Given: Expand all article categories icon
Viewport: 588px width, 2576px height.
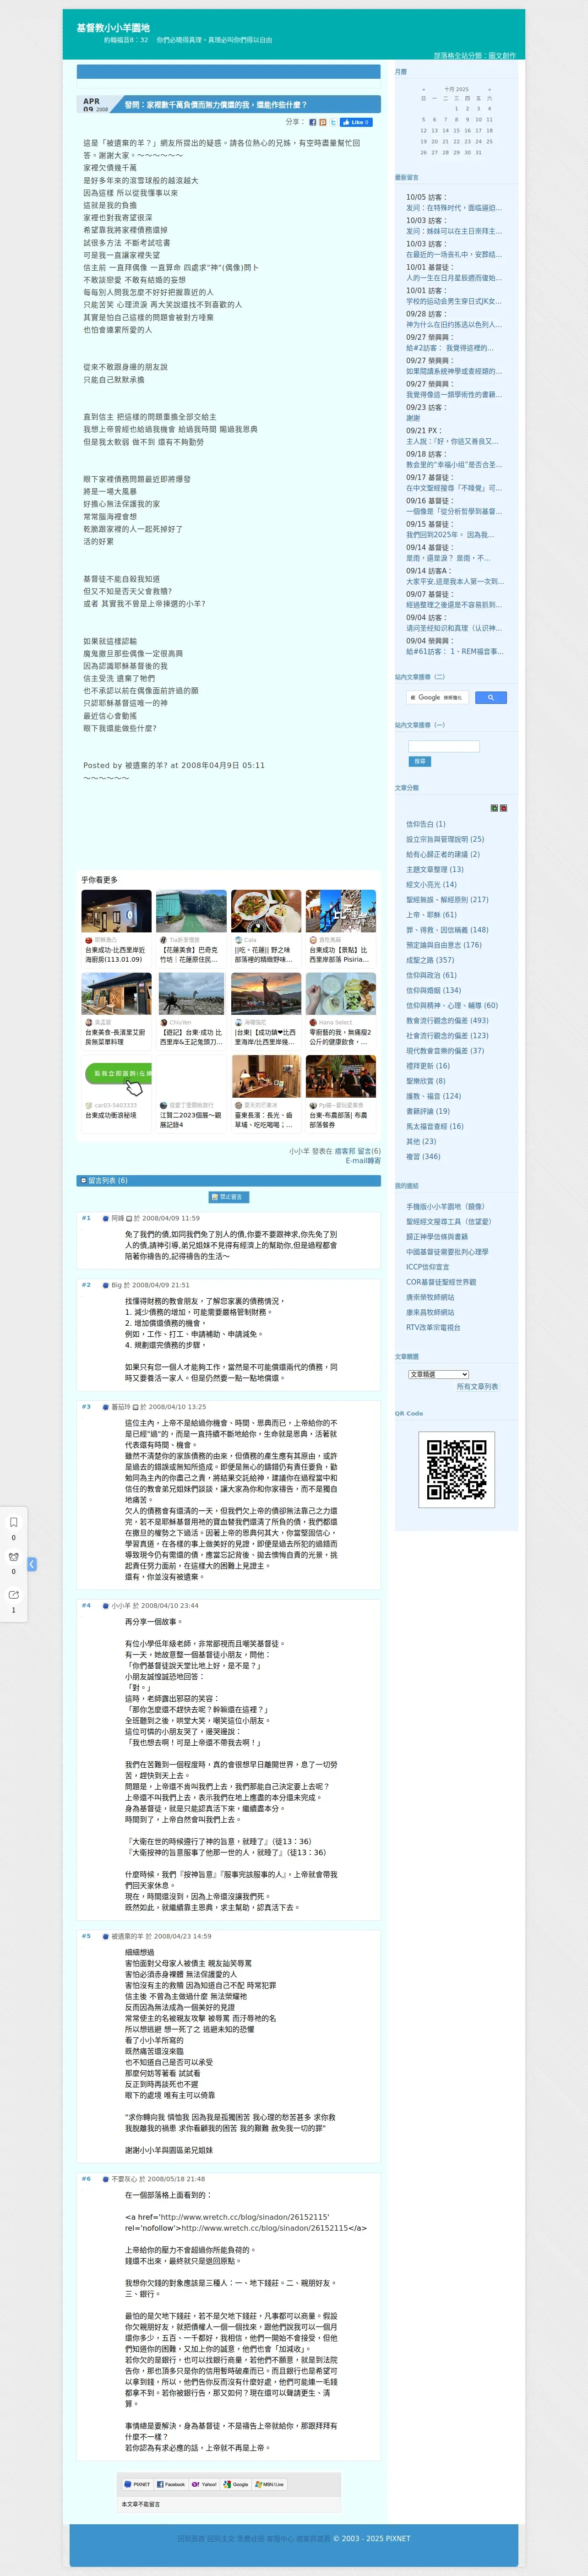Looking at the screenshot, I should point(494,807).
